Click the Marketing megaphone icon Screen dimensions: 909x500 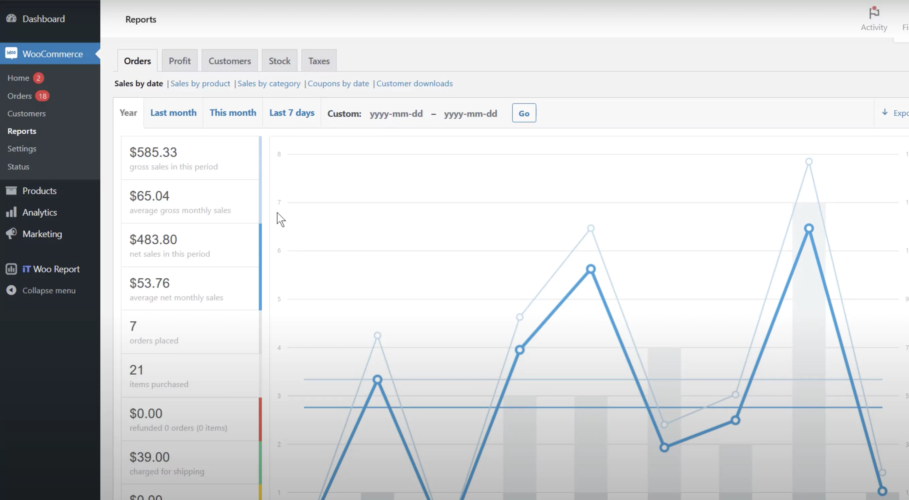tap(11, 233)
